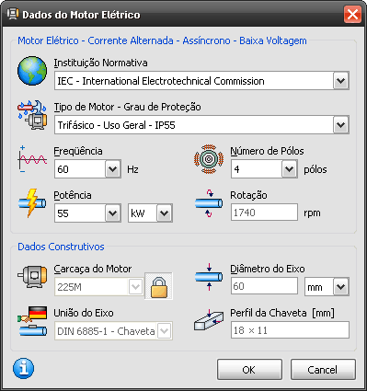The image size is (367, 391).
Task: Click the OK button
Action: tap(249, 370)
